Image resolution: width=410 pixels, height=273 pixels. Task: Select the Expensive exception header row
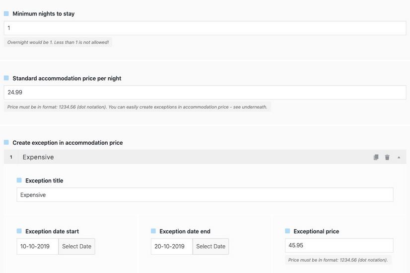205,157
